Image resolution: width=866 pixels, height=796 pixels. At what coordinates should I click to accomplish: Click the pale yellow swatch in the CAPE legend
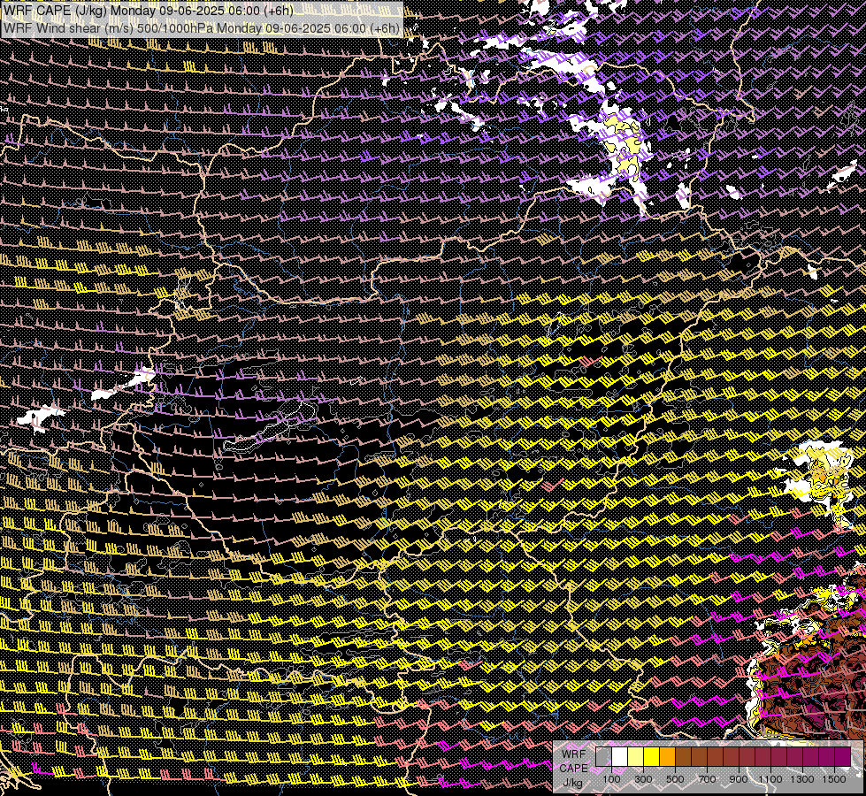pos(636,757)
